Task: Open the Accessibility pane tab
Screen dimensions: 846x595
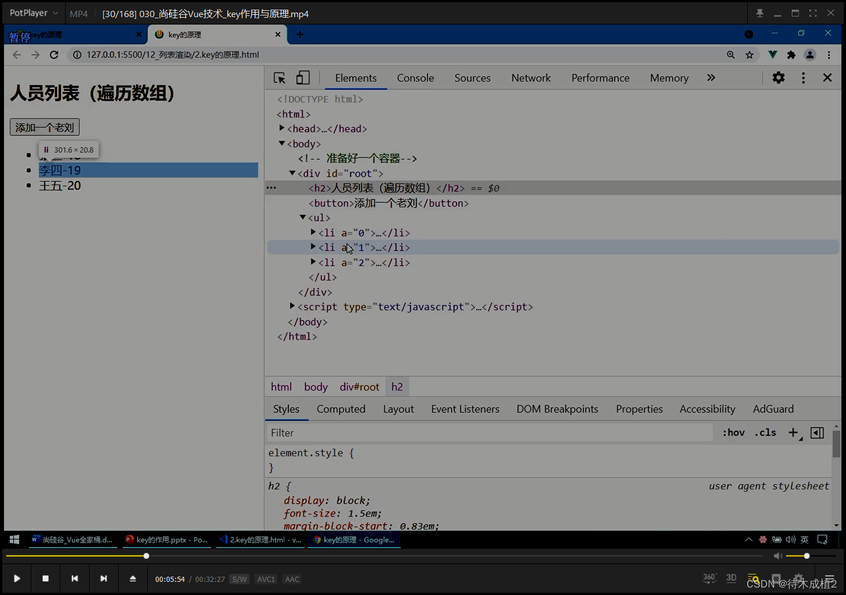Action: pyautogui.click(x=707, y=409)
